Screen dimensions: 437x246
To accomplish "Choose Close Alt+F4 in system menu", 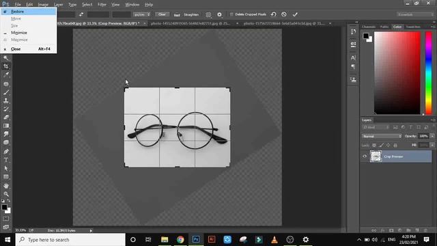I will coord(29,49).
